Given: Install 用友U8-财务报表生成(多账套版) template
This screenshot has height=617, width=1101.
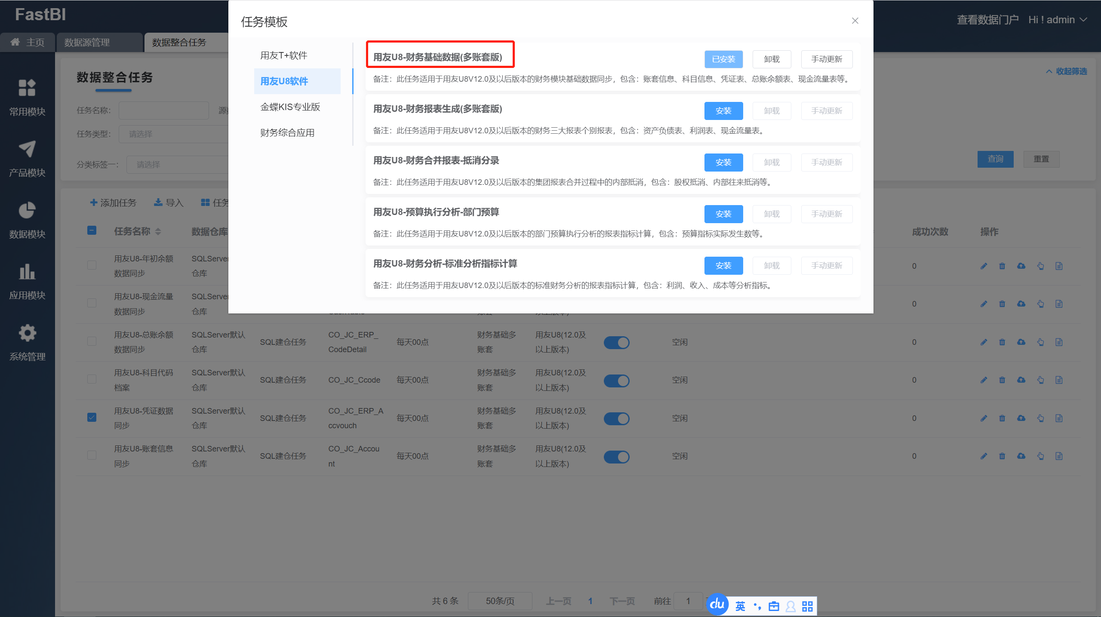Looking at the screenshot, I should point(723,111).
